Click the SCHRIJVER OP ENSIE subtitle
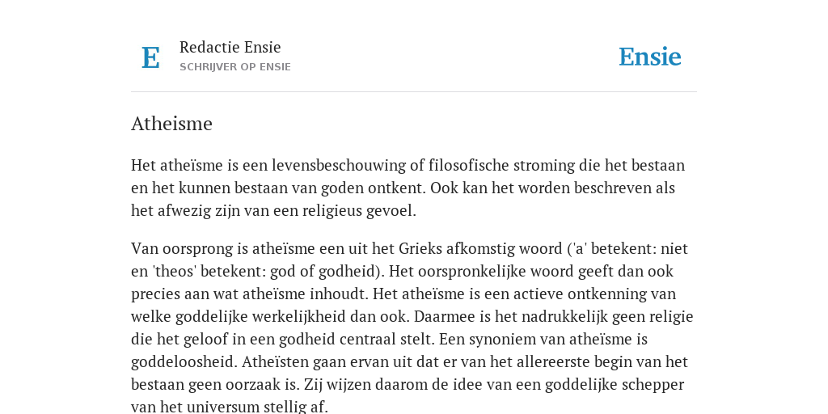The width and height of the screenshot is (828, 414). coord(235,67)
